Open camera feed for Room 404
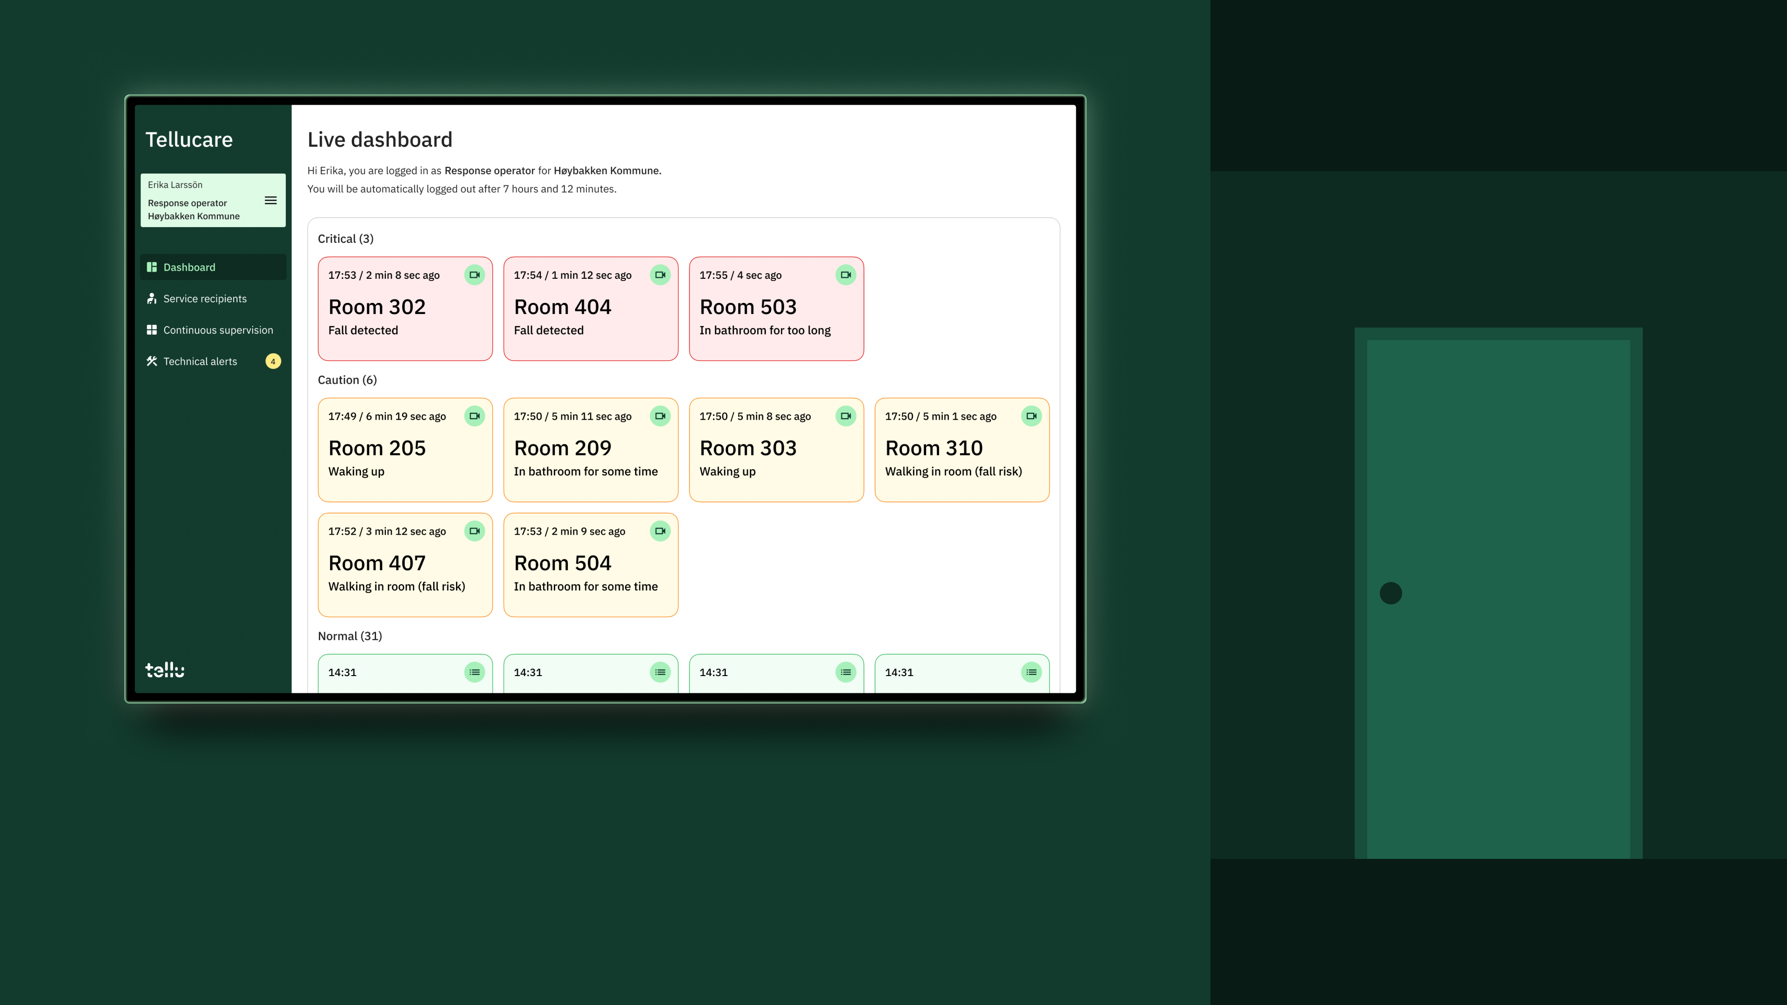Image resolution: width=1787 pixels, height=1005 pixels. (x=660, y=275)
